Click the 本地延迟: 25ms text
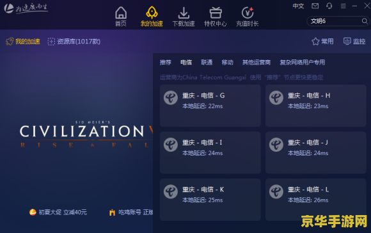Screen dimensions: 371x233 (x=203, y=200)
